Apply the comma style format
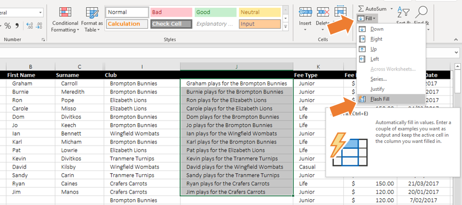Screen dimensions: 462x205 coord(17,26)
